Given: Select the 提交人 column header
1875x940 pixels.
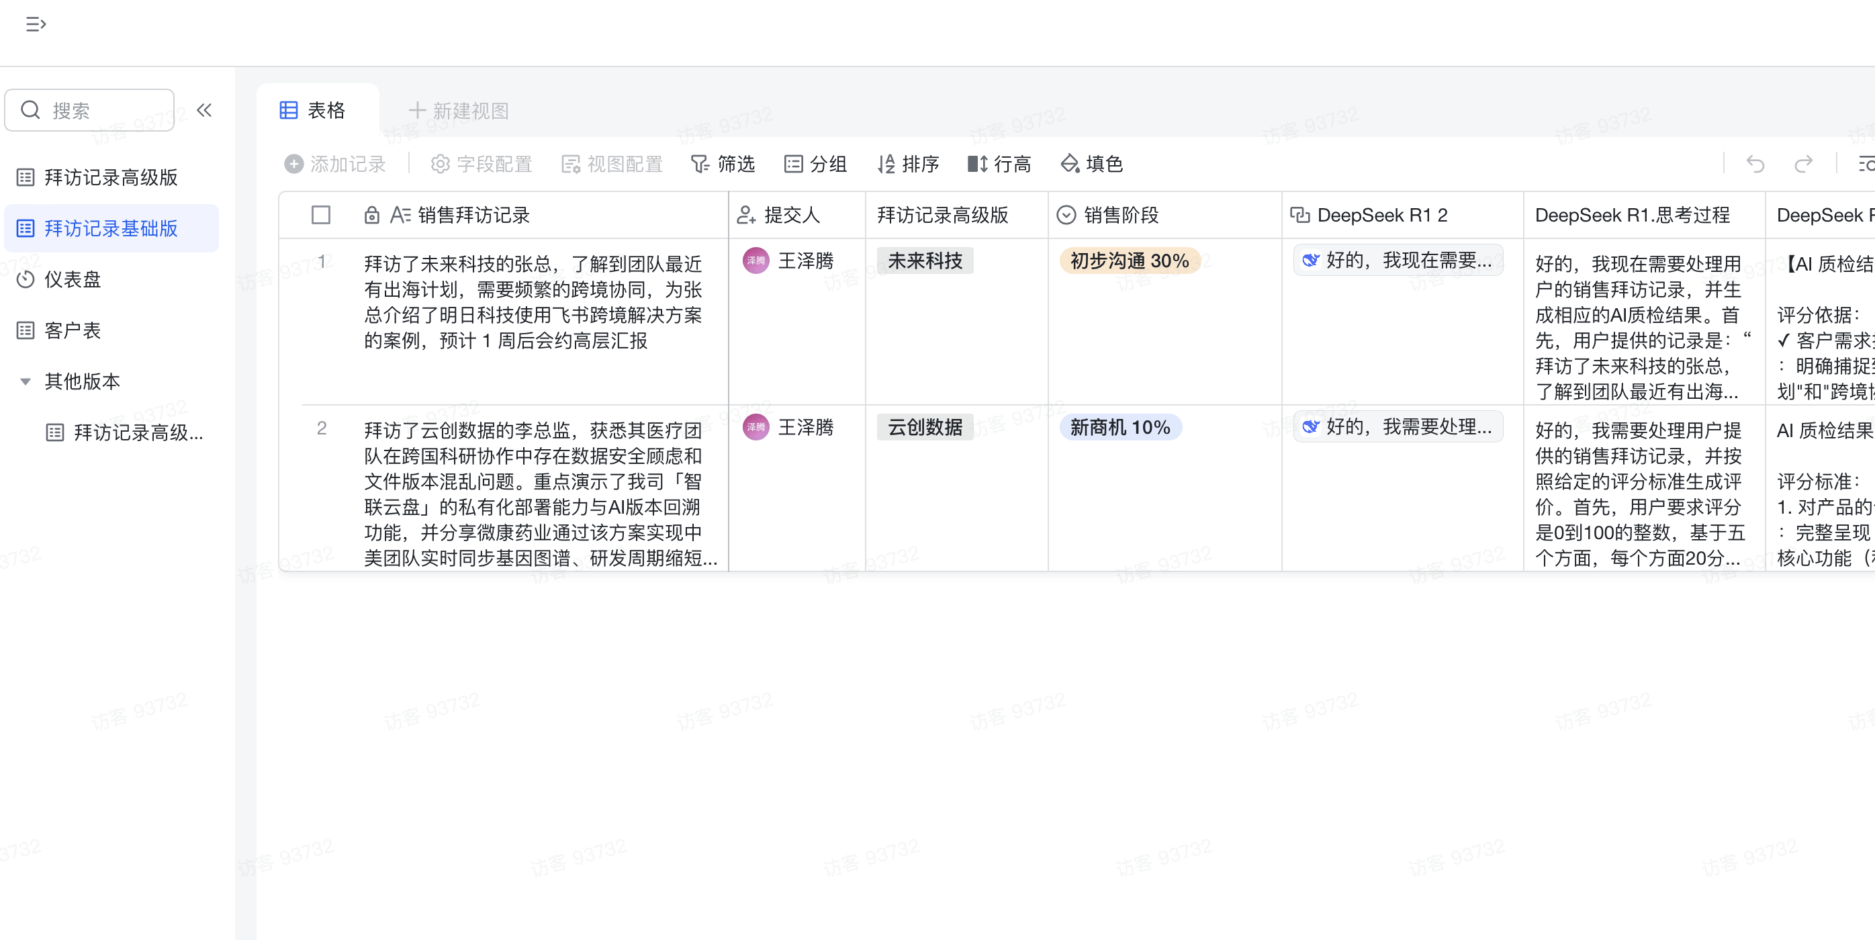Looking at the screenshot, I should point(797,216).
